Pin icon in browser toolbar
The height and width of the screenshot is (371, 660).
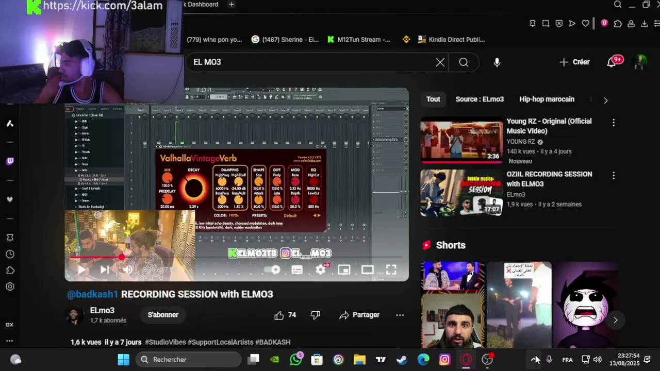point(533,24)
